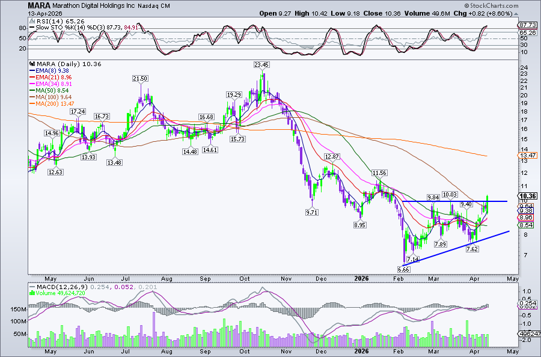
Task: Click the Marathon Digital Holdings Inc company name
Action: point(93,6)
